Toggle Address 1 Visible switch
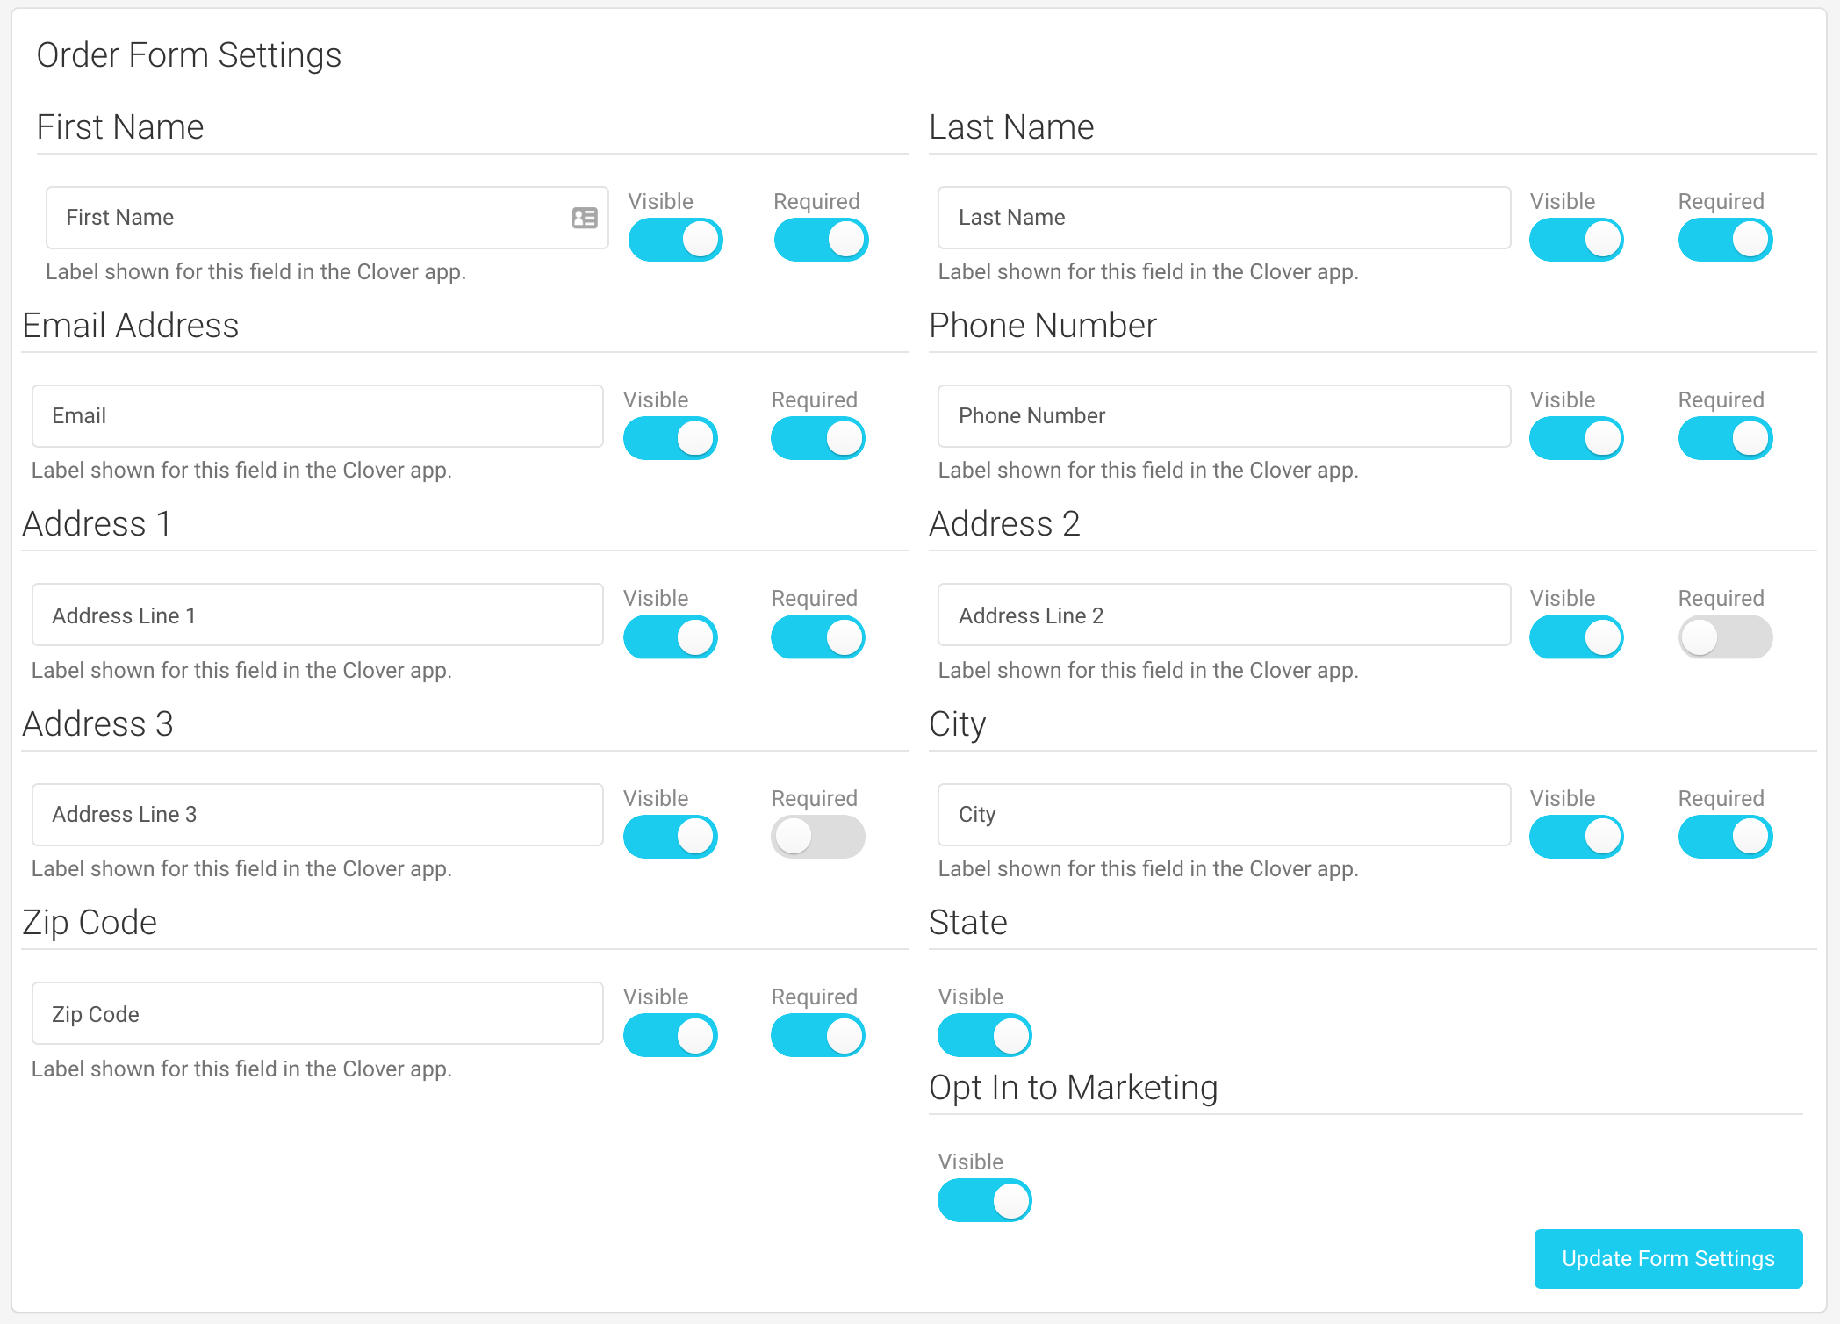The height and width of the screenshot is (1324, 1840). tap(670, 637)
